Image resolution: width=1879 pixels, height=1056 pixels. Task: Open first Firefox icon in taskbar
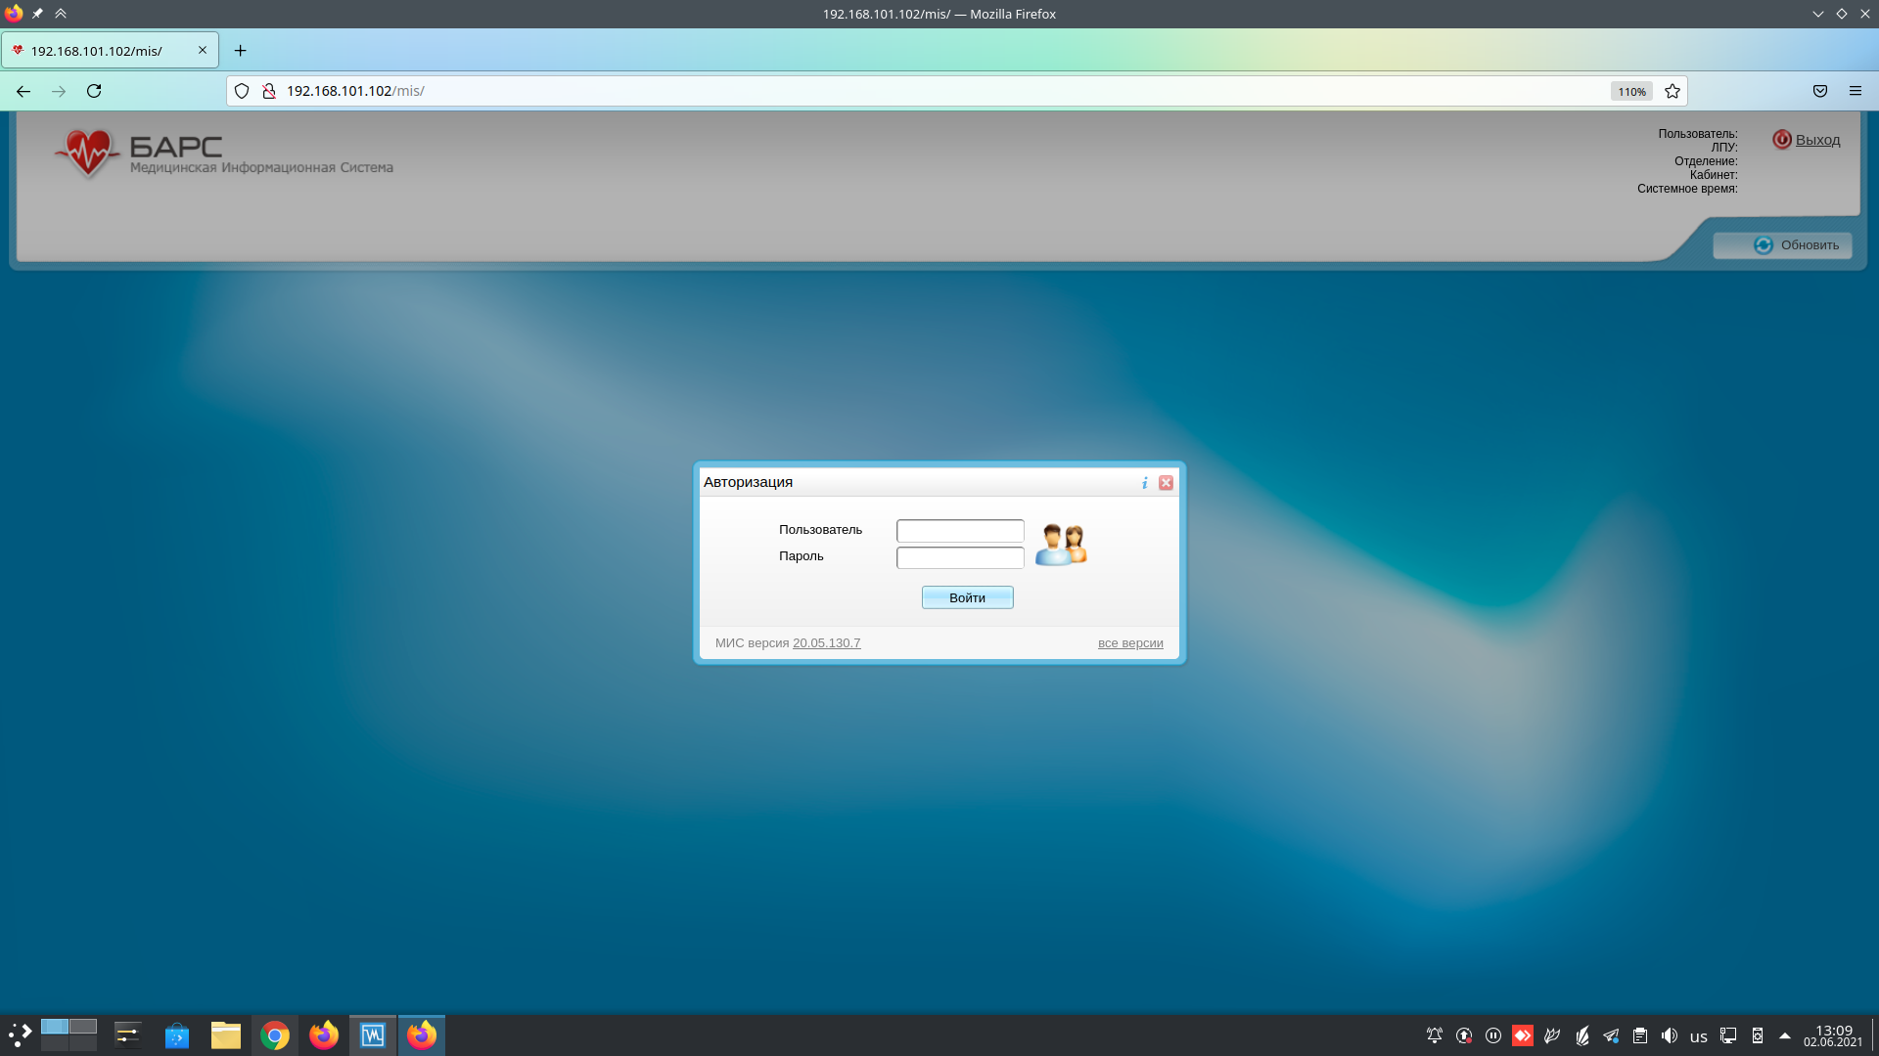324,1035
